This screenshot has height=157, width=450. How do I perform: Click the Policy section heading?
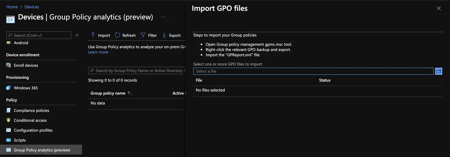click(x=12, y=100)
